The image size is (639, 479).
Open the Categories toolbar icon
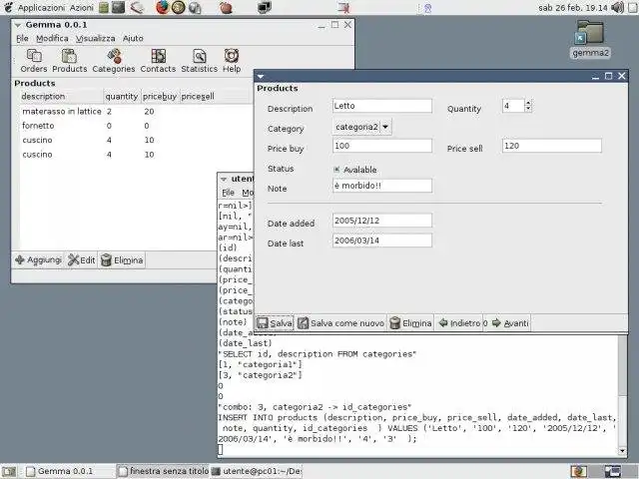[x=114, y=61]
